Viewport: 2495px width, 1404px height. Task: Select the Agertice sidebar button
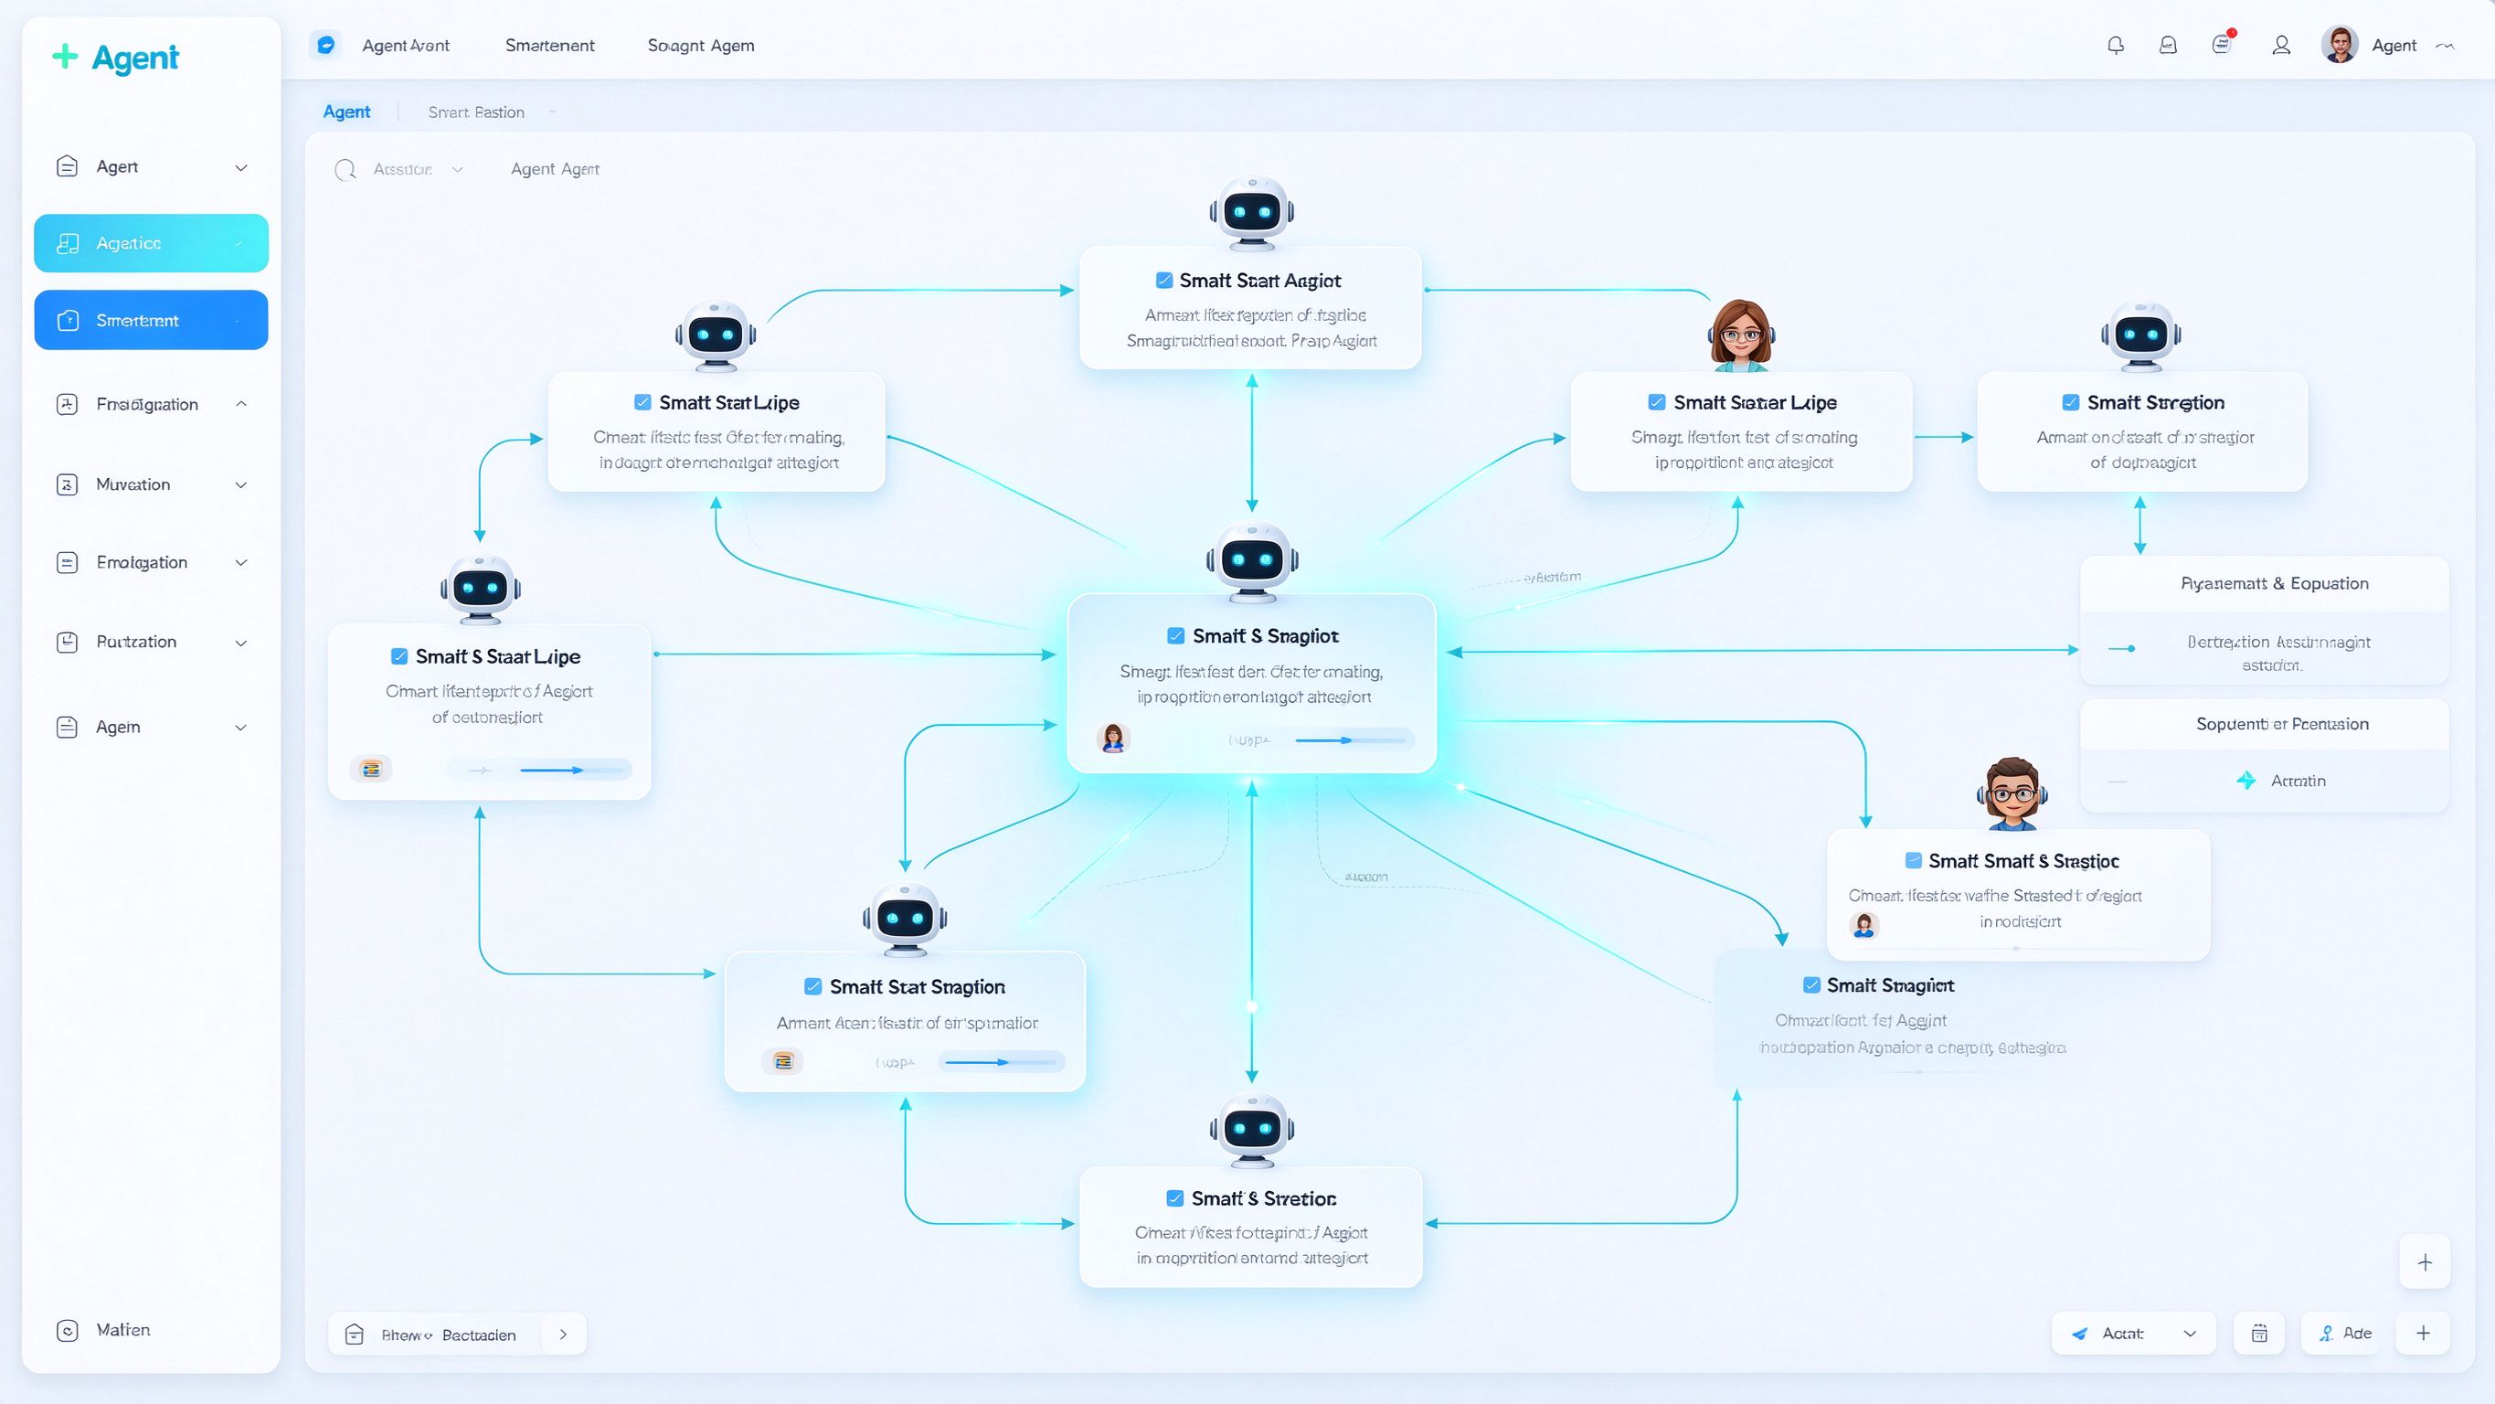(151, 243)
